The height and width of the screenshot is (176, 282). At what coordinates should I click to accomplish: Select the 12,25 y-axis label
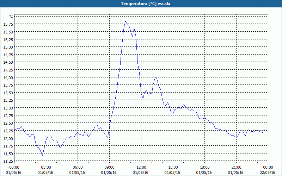pos(8,131)
